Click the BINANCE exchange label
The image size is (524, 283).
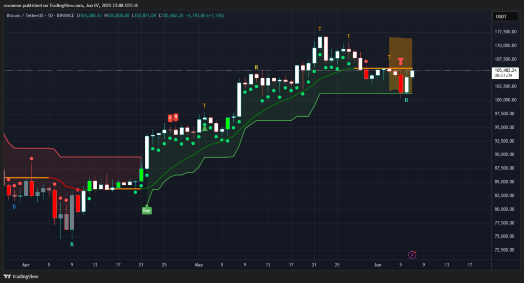pyautogui.click(x=65, y=15)
